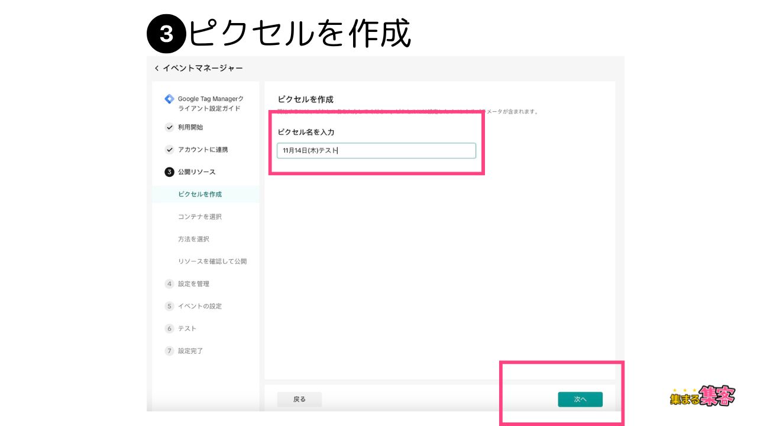This screenshot has width=757, height=426.
Task: Select the 利用開始 completed step checkmark
Action: (x=169, y=127)
